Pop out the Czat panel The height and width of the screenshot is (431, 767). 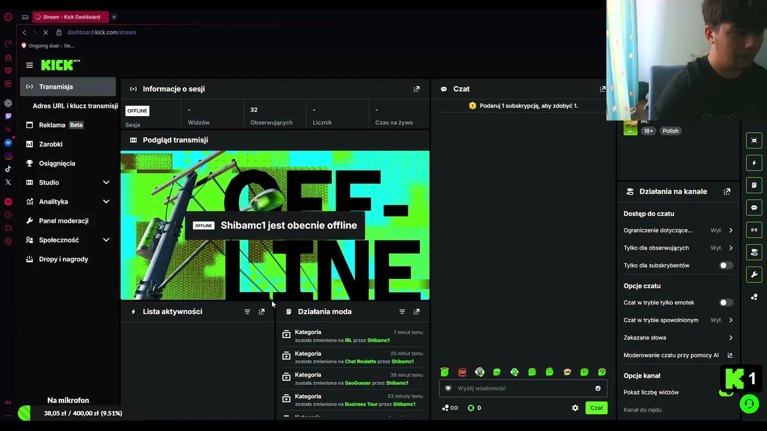coord(602,89)
